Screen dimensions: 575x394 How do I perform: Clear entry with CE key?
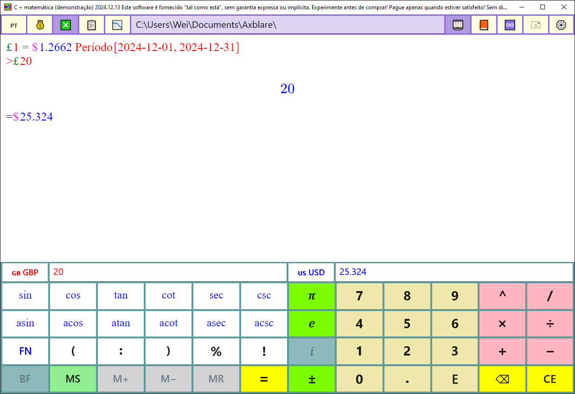pos(550,379)
